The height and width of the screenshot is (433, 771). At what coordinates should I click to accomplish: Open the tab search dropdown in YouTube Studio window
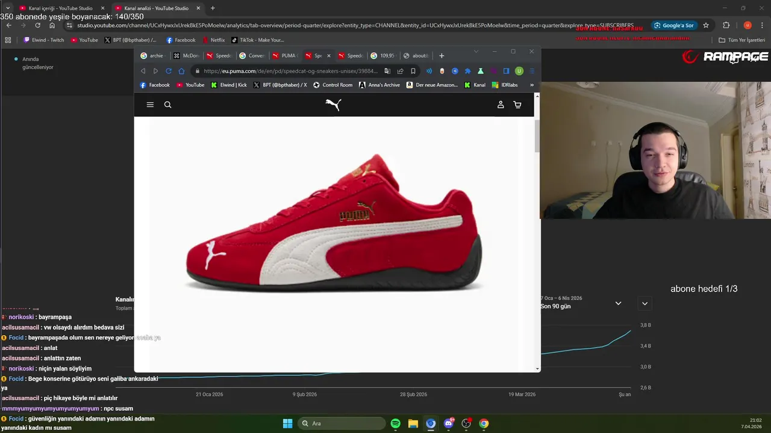click(x=8, y=8)
